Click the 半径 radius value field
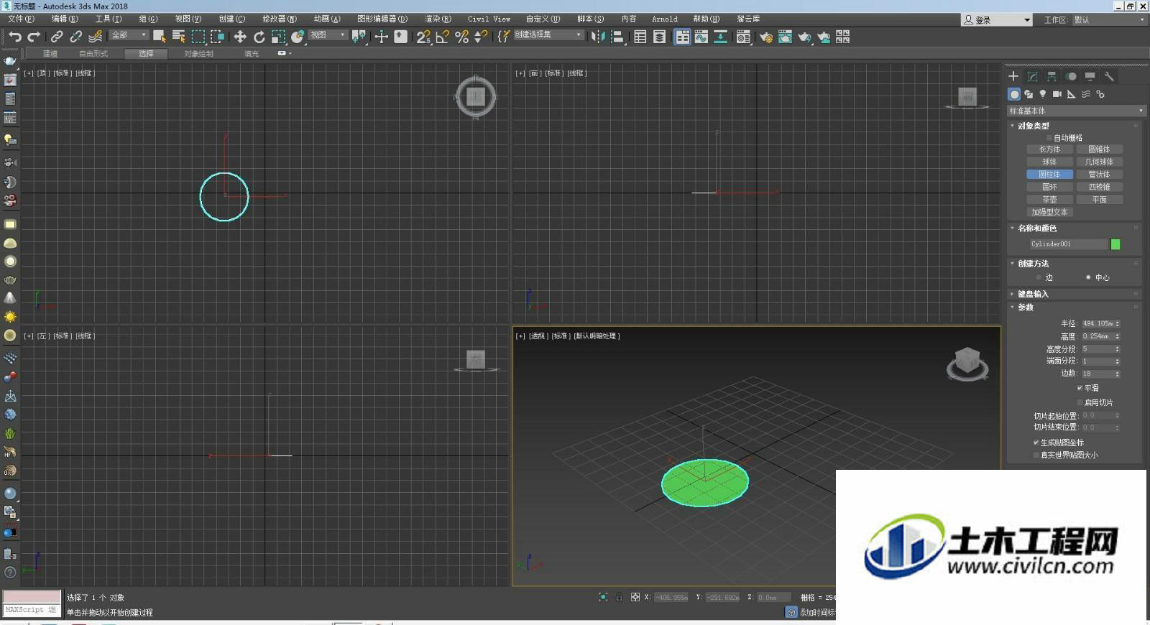This screenshot has height=625, width=1150. (1098, 324)
